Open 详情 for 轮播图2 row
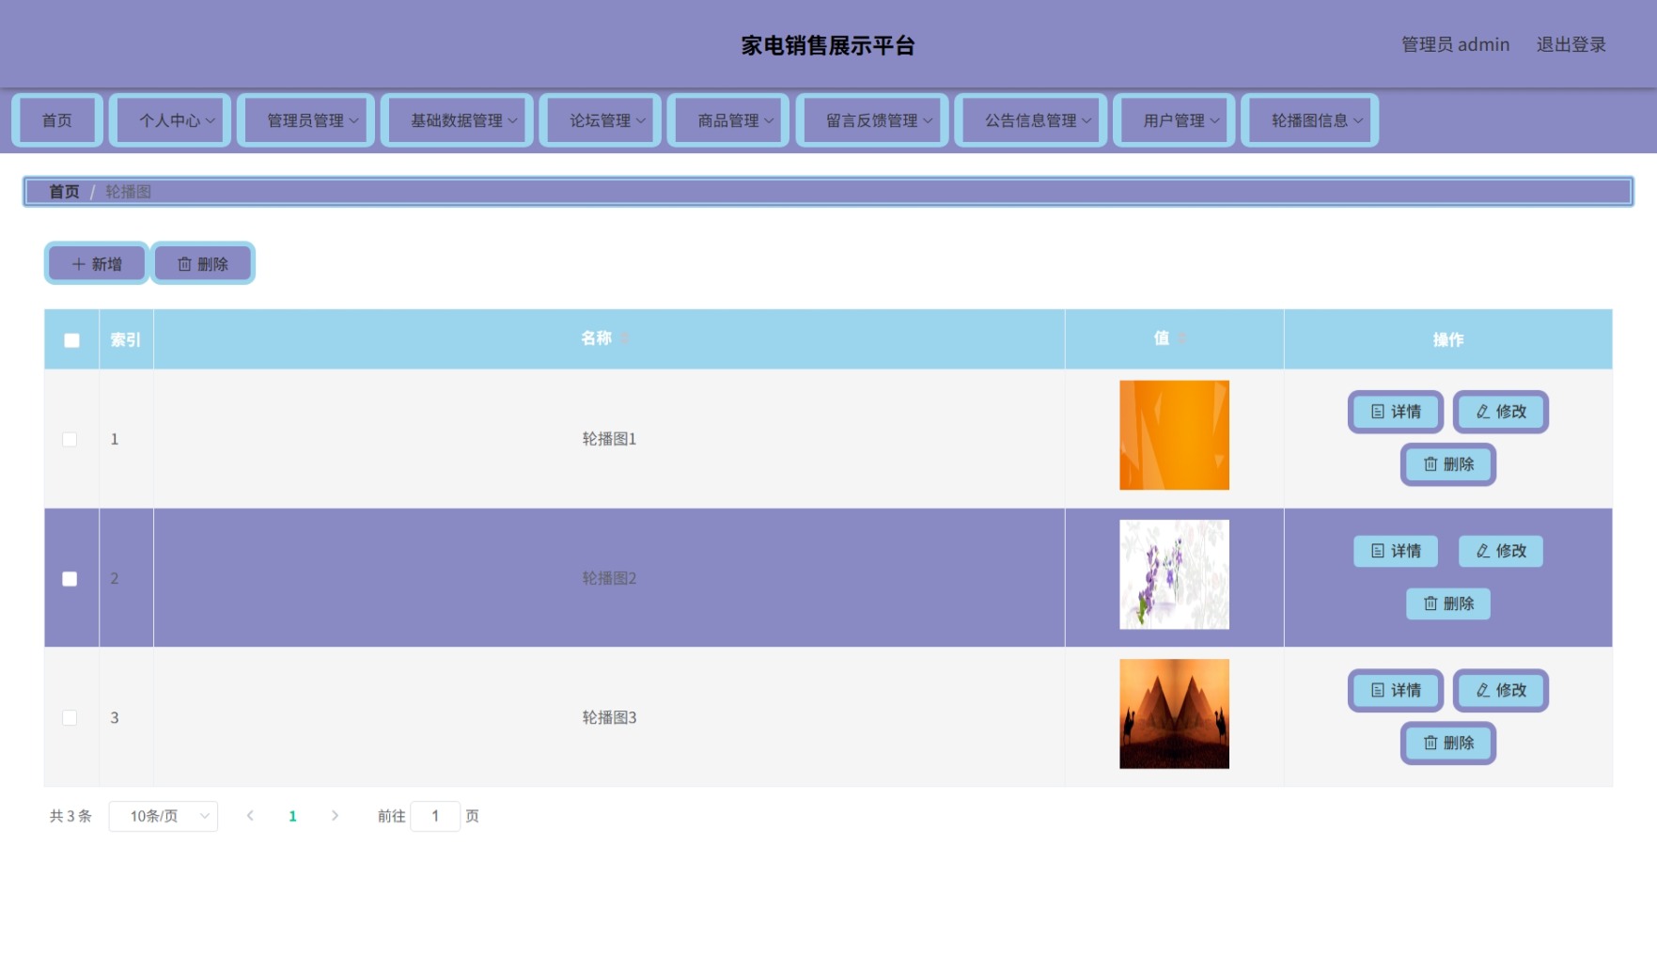The height and width of the screenshot is (955, 1657). 1396,551
